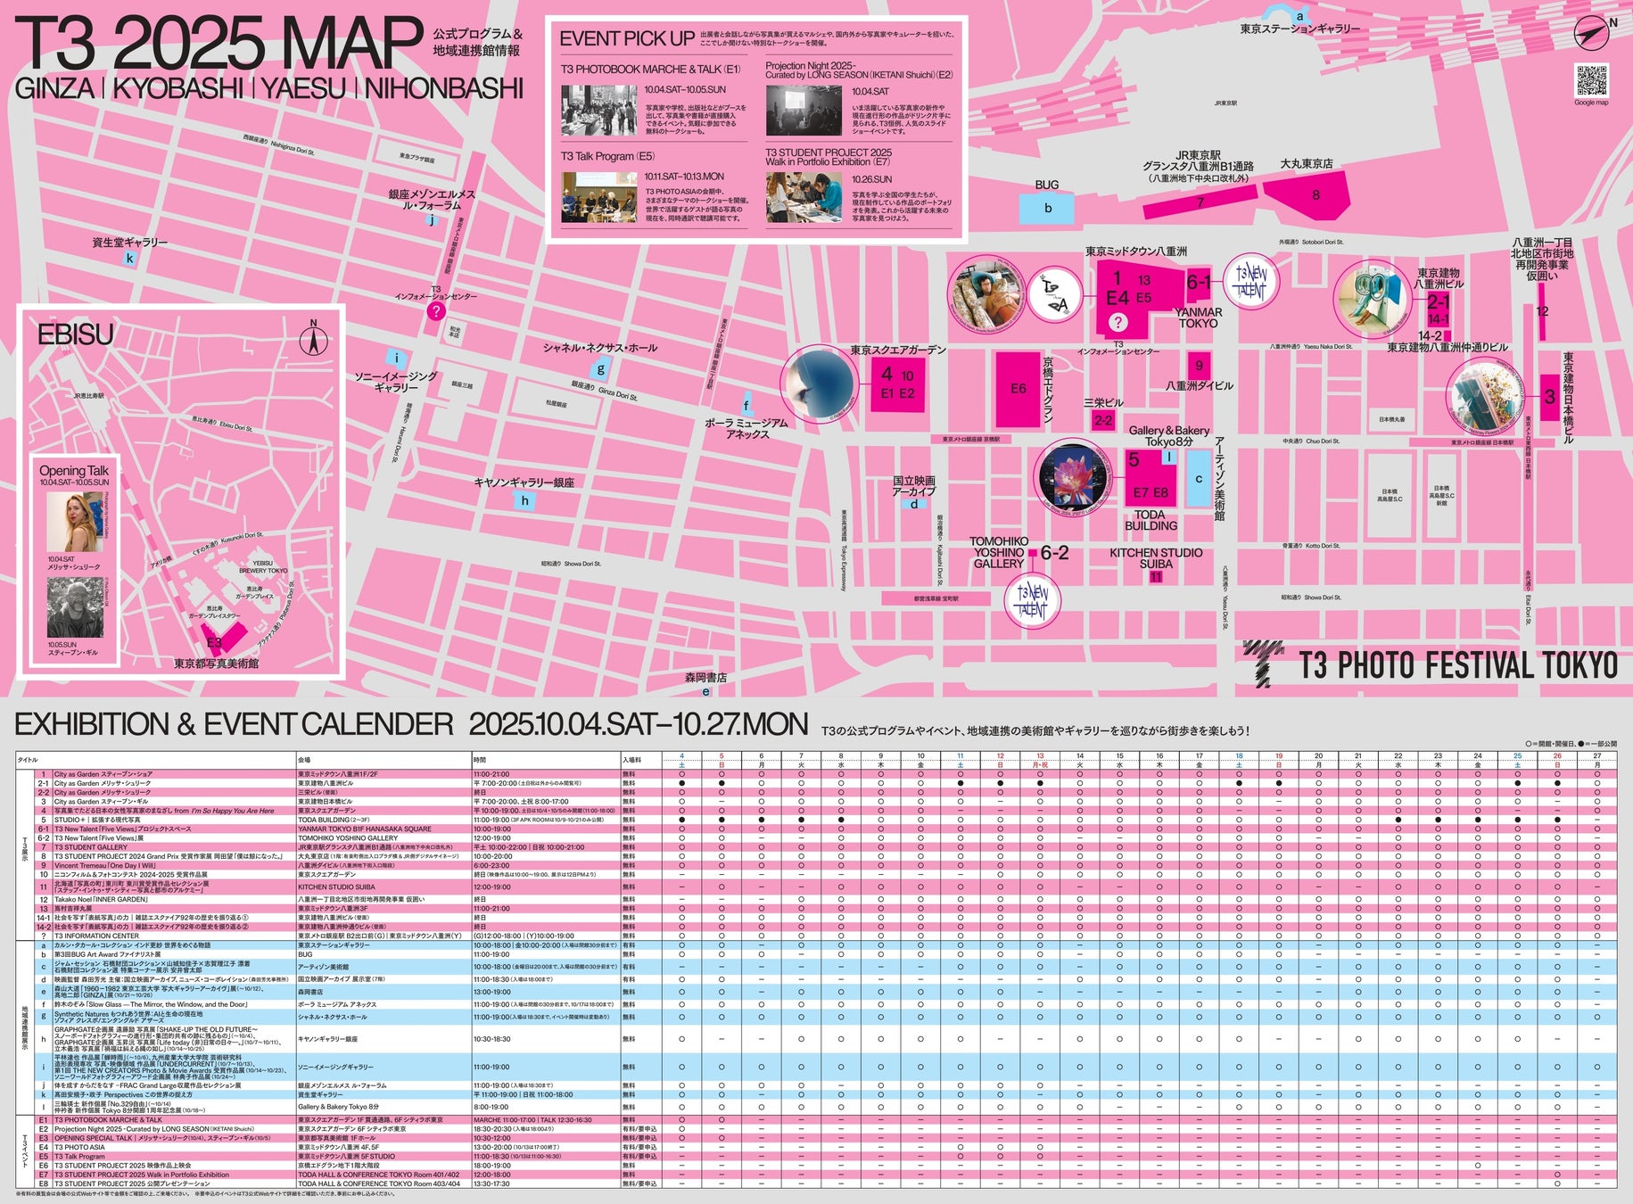Click blue marker l at Gallery & Bakery Tokyo 8分
Screen dimensions: 1633x1204
(x=1168, y=457)
